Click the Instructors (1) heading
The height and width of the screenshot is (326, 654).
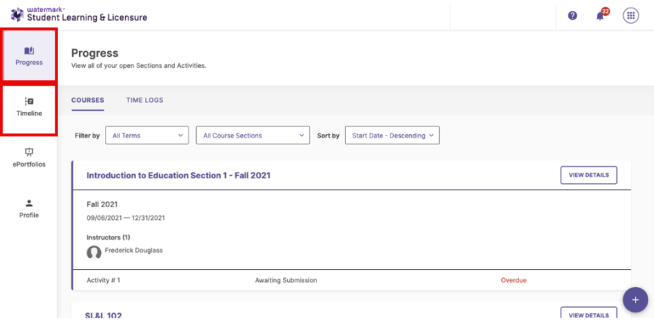pos(109,237)
